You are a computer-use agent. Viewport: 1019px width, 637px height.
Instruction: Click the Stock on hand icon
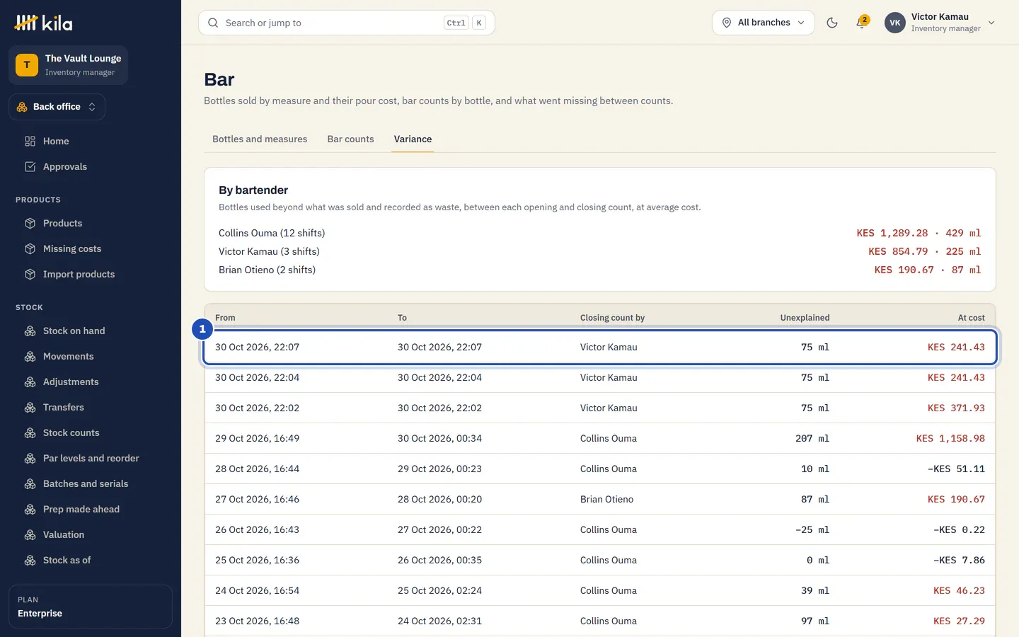(x=30, y=331)
